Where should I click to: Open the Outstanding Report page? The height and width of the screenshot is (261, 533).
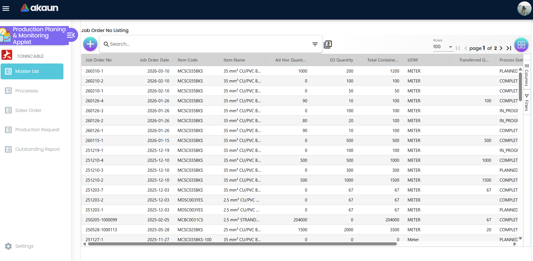click(37, 149)
